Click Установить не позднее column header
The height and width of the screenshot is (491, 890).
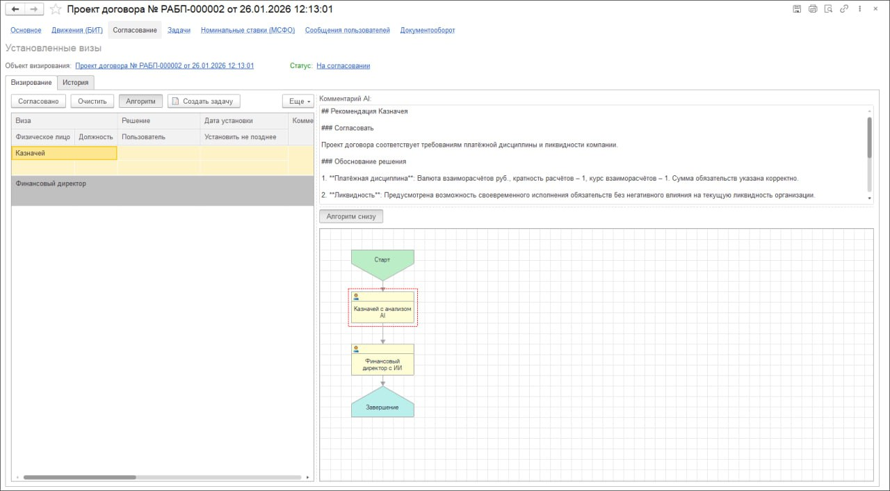click(x=244, y=137)
